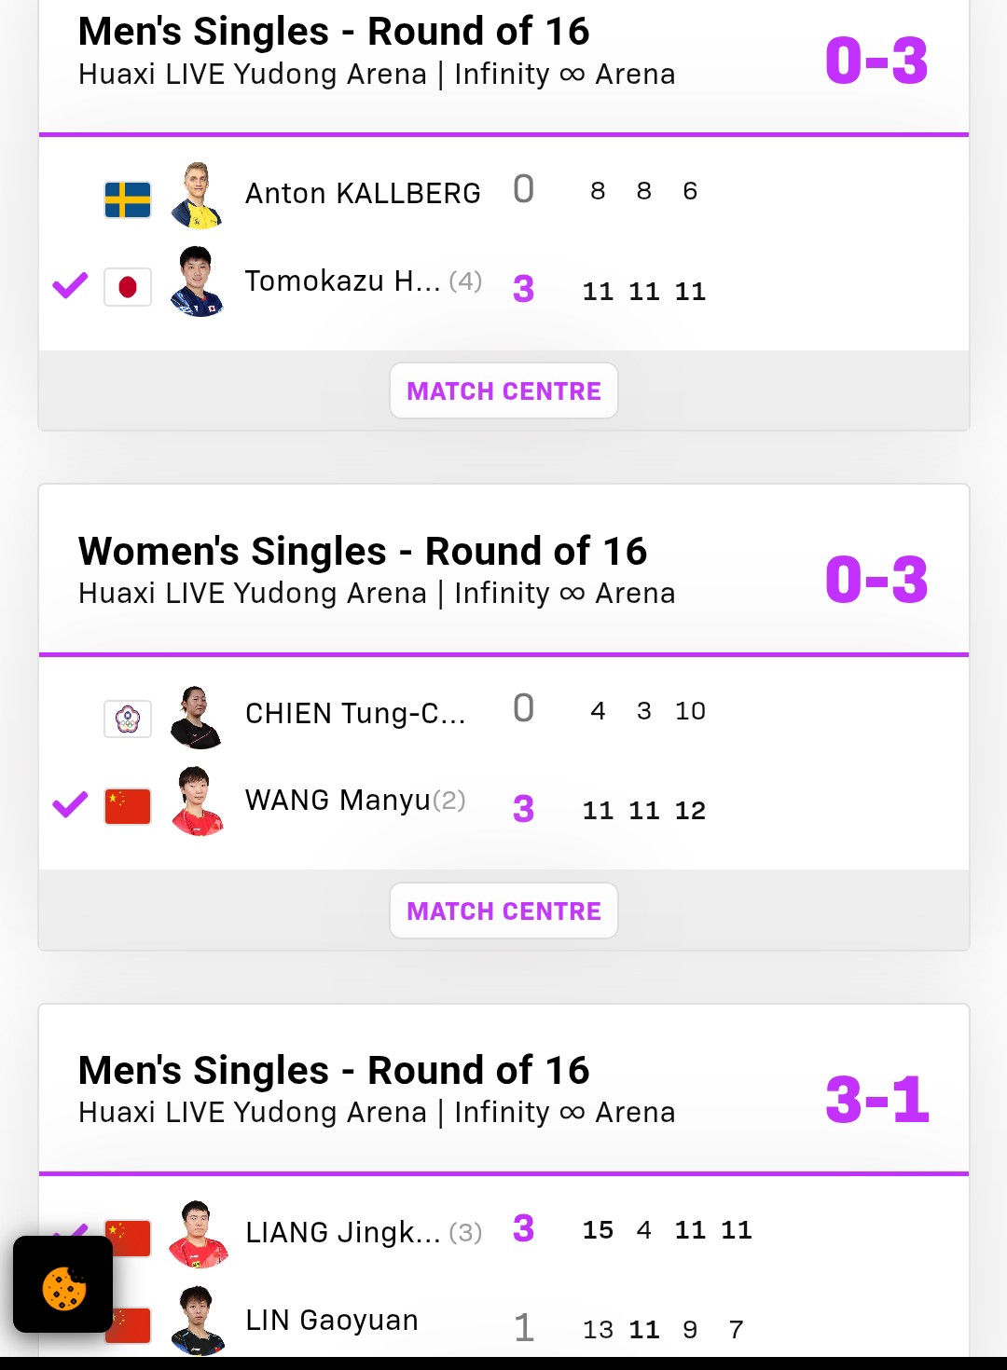The image size is (1007, 1370).
Task: Open LIN Gaoyuan's player photo
Action: [198, 1321]
